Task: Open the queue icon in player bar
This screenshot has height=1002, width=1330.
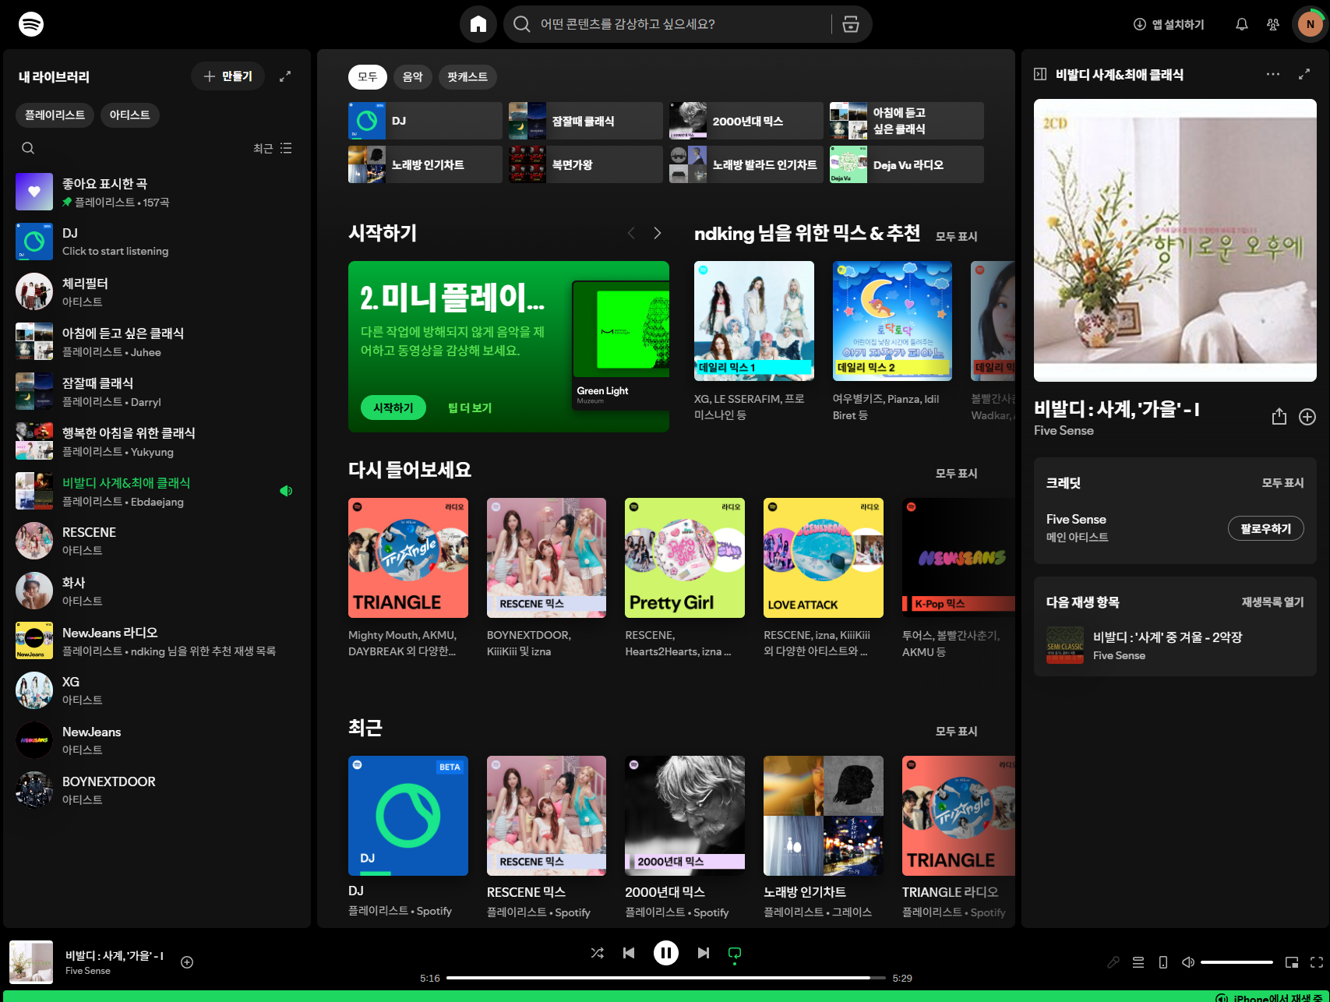Action: (x=1138, y=962)
